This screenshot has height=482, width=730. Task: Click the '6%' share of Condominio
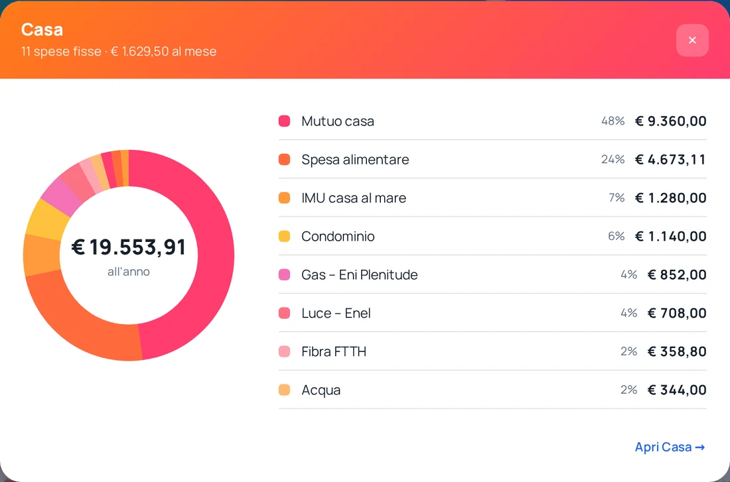[x=617, y=236]
